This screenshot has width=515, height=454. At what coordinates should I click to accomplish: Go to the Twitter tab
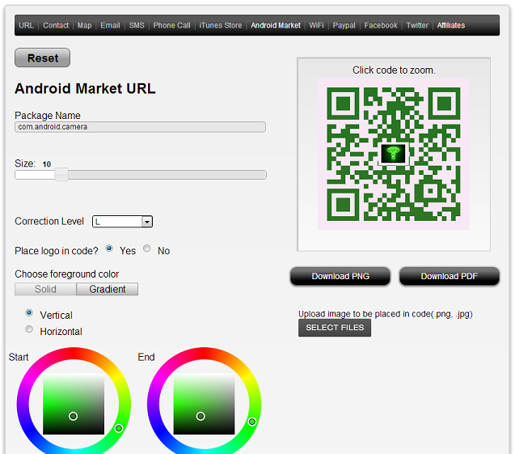417,25
